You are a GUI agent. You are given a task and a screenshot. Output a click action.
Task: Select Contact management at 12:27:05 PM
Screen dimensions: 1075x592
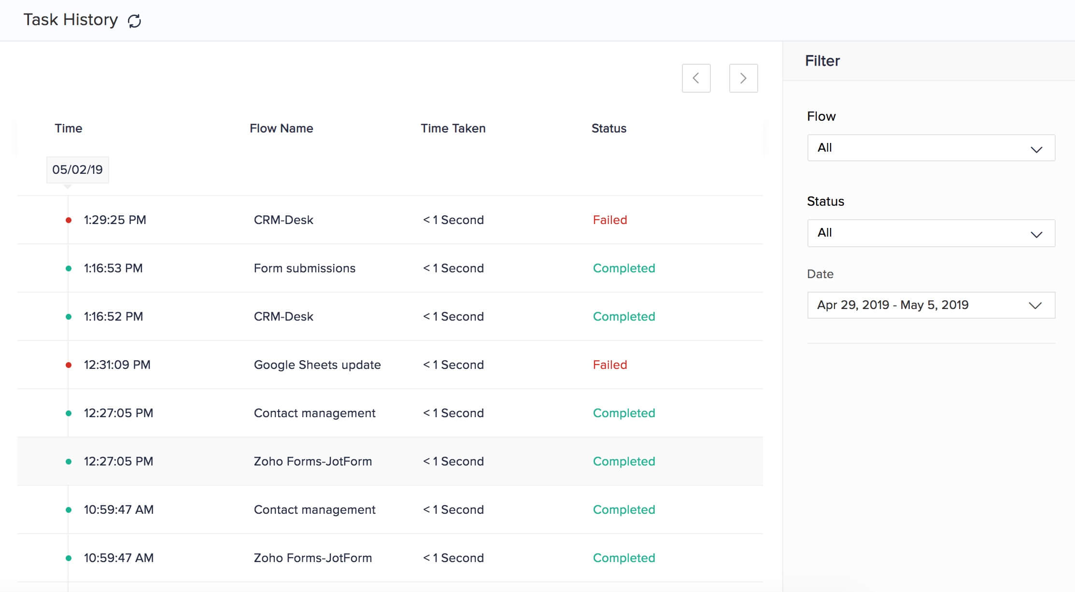coord(314,413)
